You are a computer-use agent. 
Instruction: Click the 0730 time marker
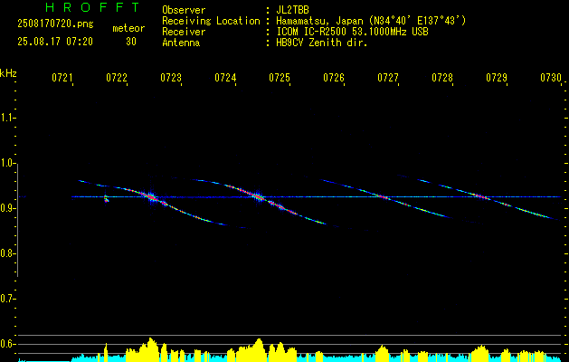pos(551,78)
